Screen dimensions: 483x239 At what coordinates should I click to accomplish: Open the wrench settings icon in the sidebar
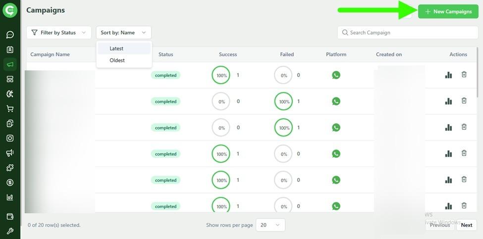[x=10, y=231]
